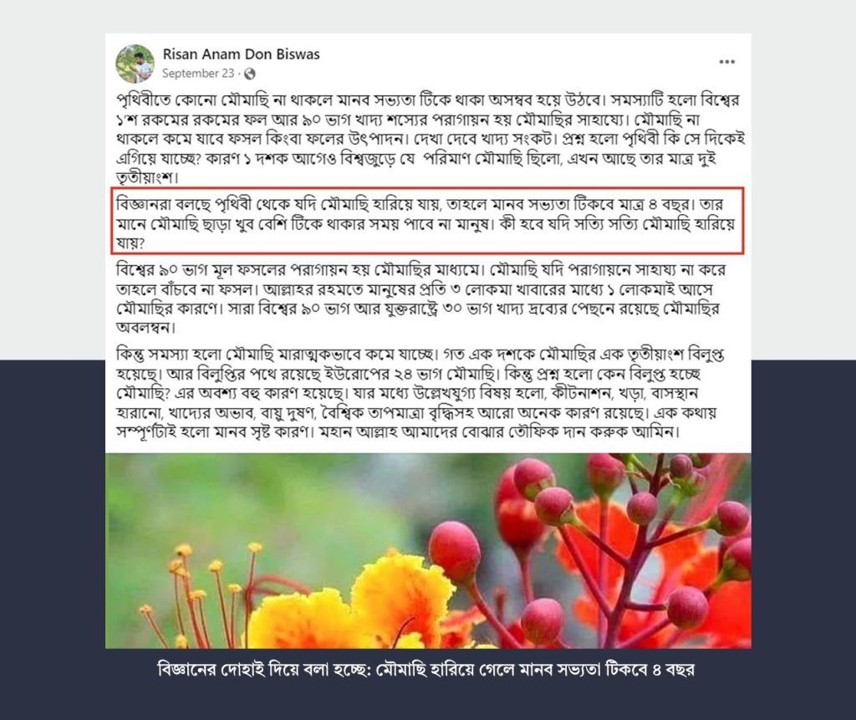Viewport: 856px width, 720px height.
Task: Open Risan Anam Don Biswas's profile picture
Action: coord(135,64)
